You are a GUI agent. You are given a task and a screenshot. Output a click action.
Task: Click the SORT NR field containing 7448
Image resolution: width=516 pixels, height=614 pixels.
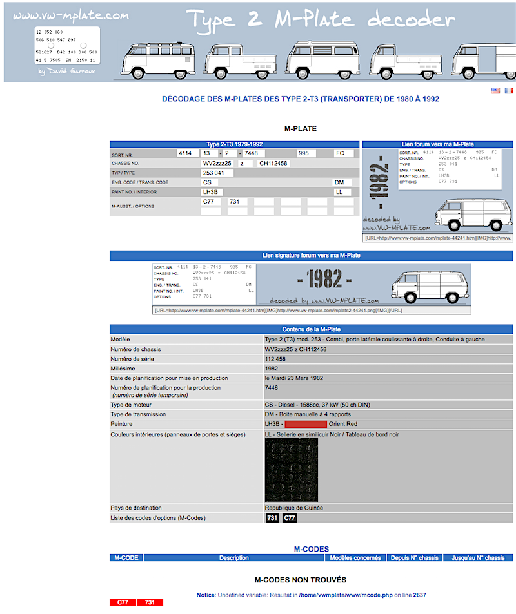253,153
